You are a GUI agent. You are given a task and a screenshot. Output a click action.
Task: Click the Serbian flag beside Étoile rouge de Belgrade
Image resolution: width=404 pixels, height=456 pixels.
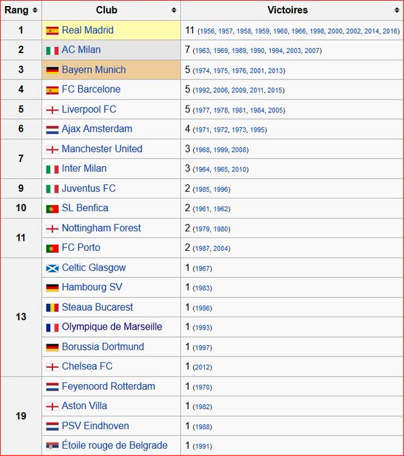[53, 446]
